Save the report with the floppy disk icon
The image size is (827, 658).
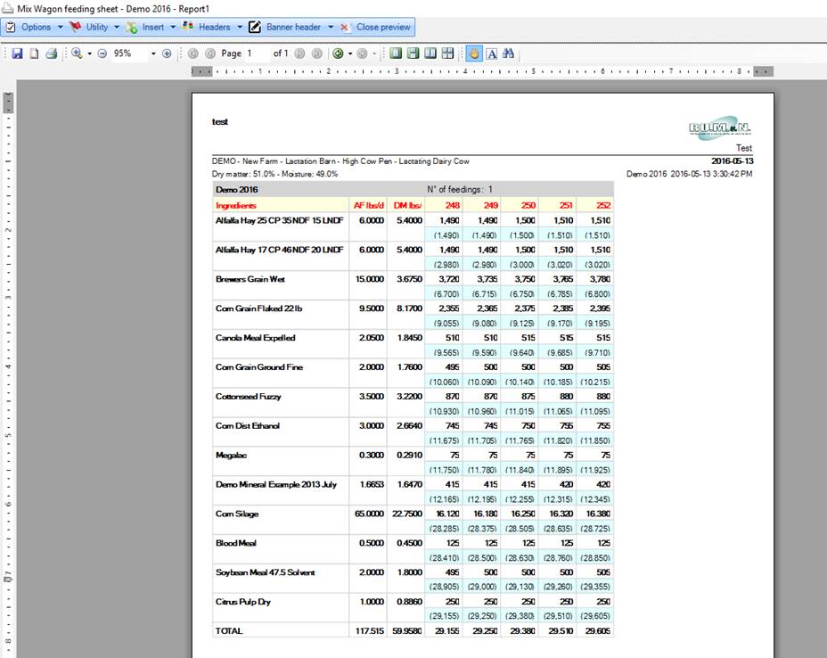click(18, 53)
